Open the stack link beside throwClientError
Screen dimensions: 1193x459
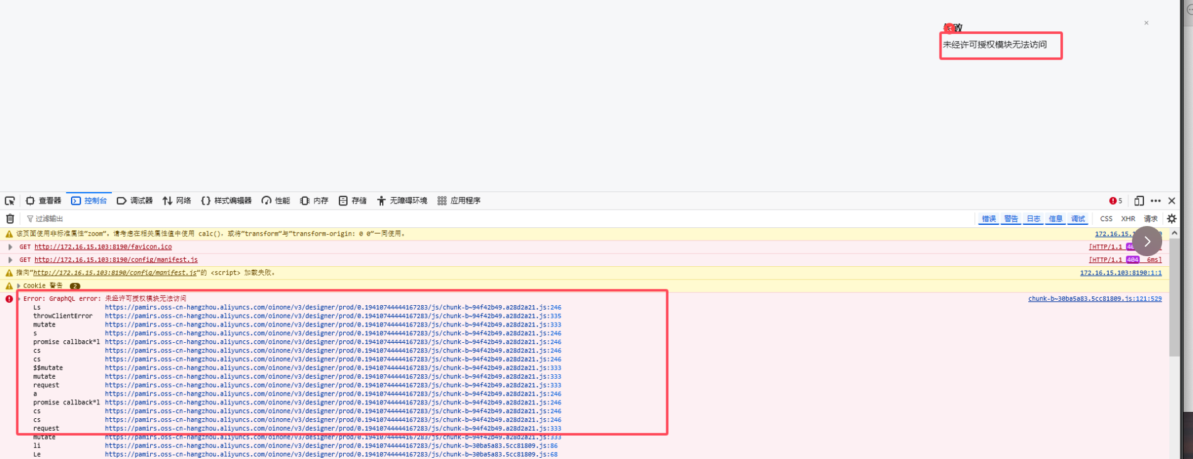point(333,316)
